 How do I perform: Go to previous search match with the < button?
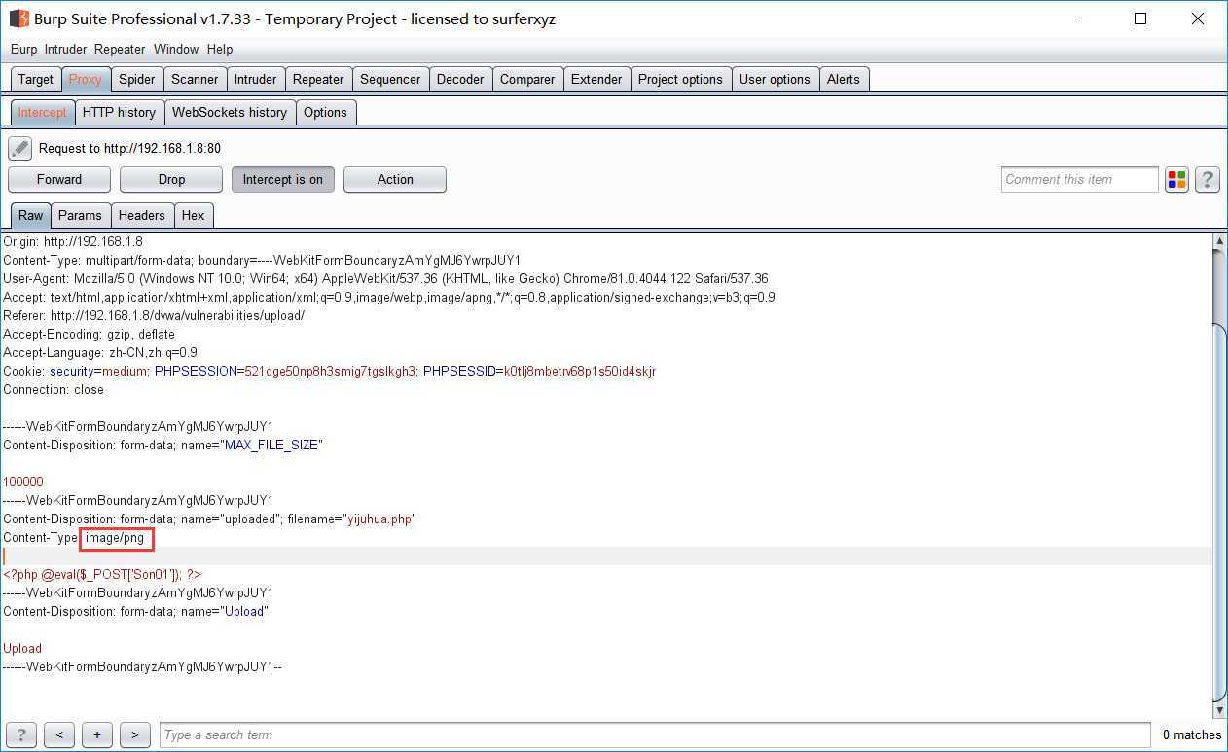click(59, 735)
